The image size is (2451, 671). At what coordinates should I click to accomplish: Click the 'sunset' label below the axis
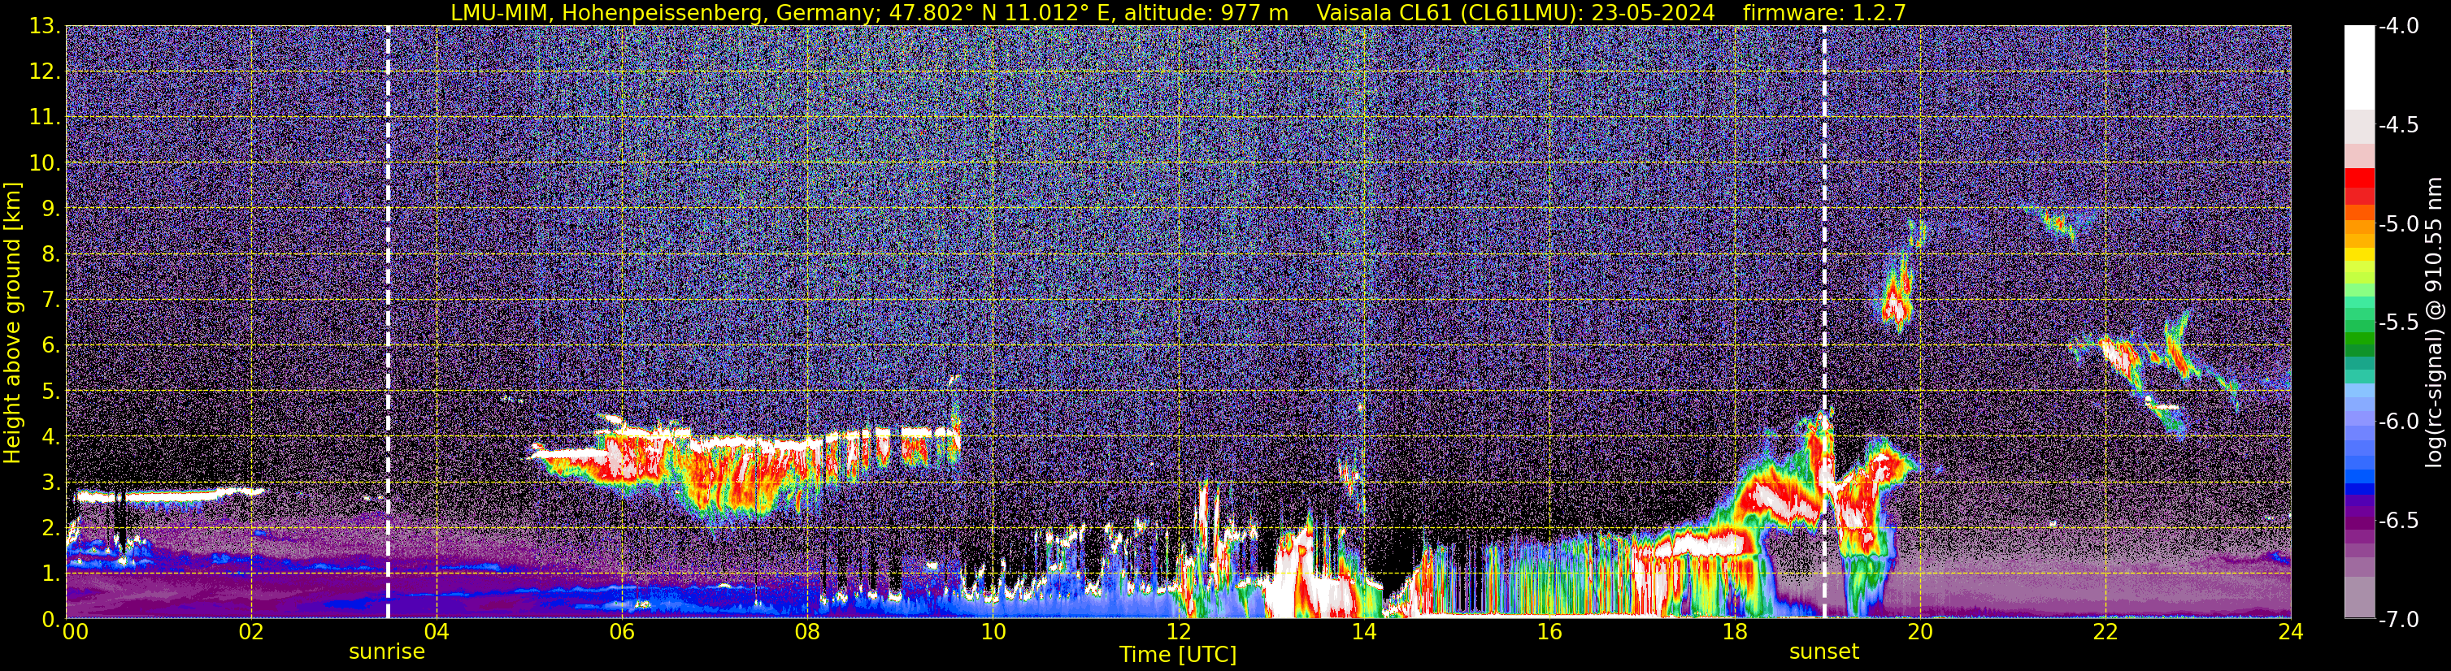click(x=1824, y=652)
